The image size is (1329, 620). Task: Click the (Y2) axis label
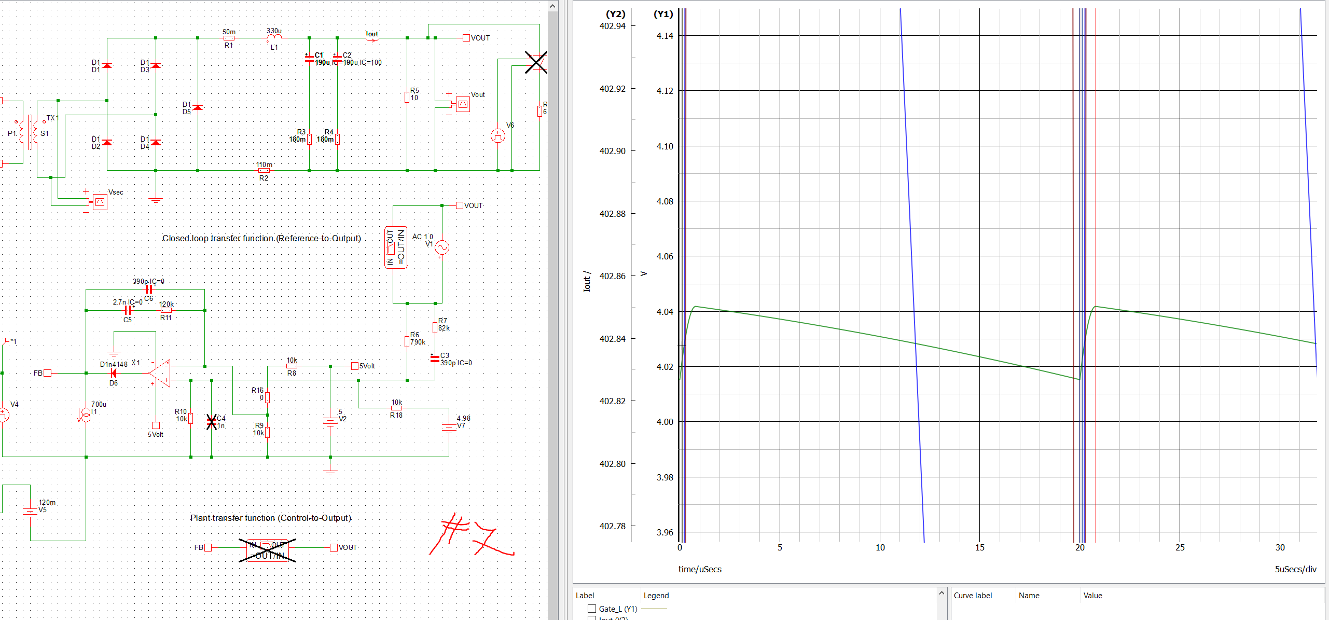(x=615, y=14)
